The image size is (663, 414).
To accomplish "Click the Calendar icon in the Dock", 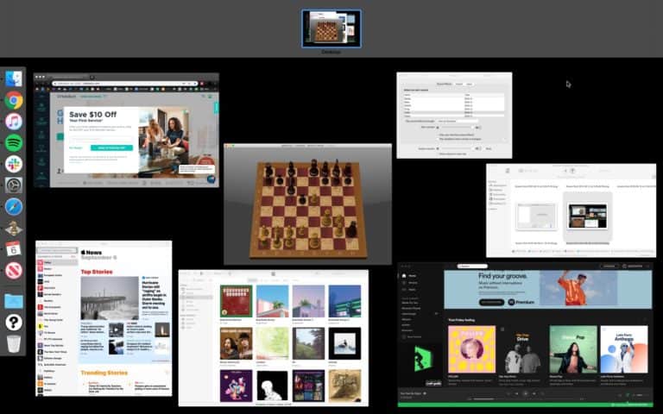I will pos(14,248).
